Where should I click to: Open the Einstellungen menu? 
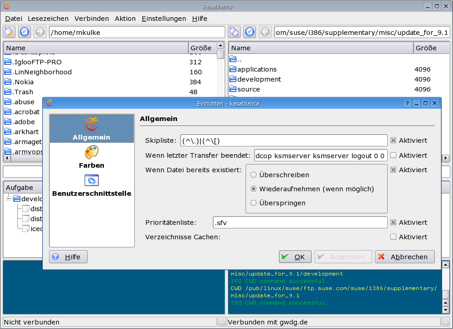(164, 19)
